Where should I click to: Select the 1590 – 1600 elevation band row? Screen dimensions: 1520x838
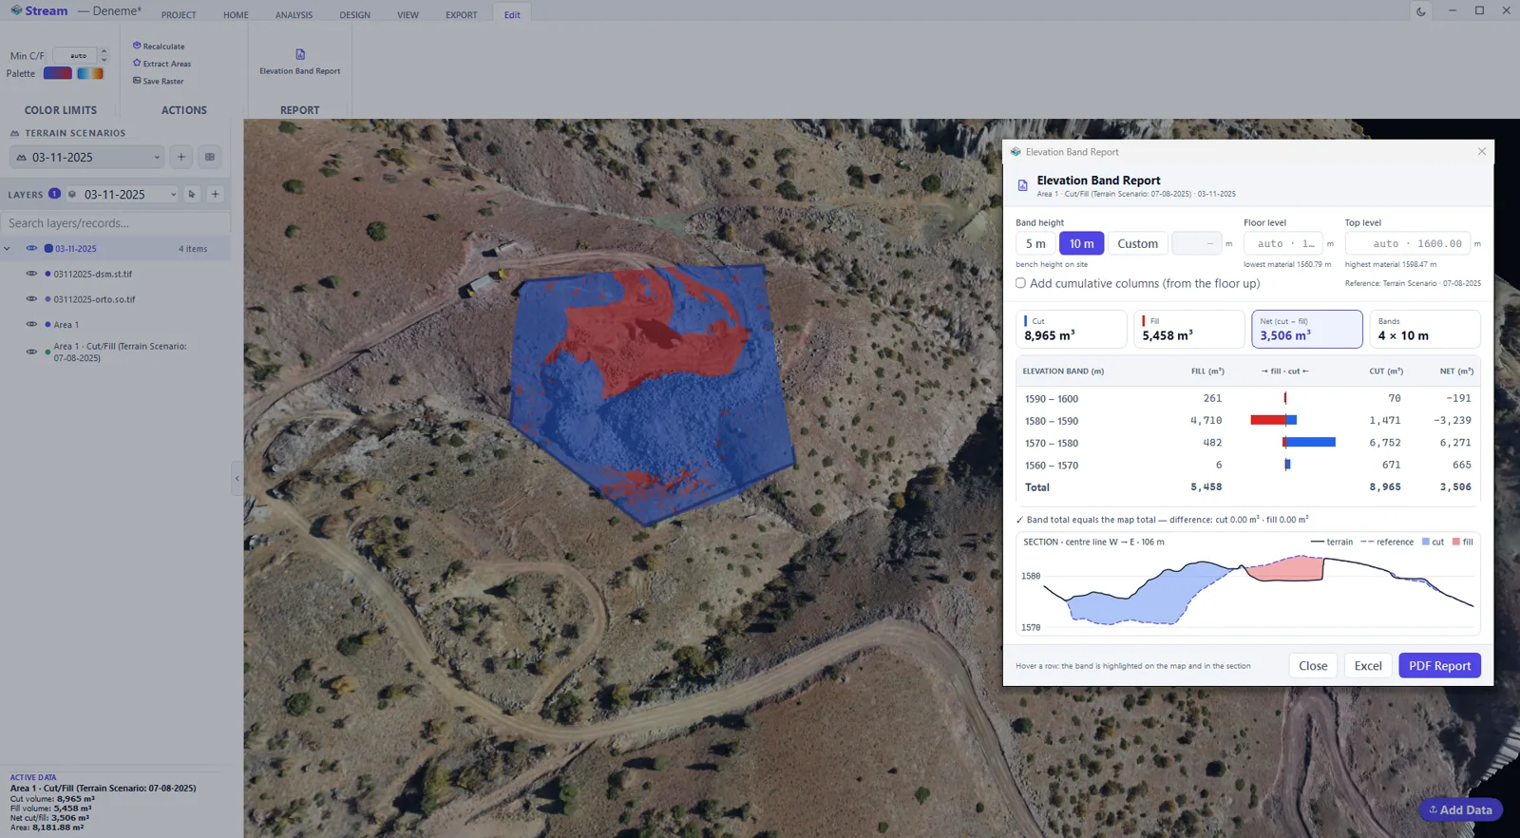click(x=1247, y=398)
